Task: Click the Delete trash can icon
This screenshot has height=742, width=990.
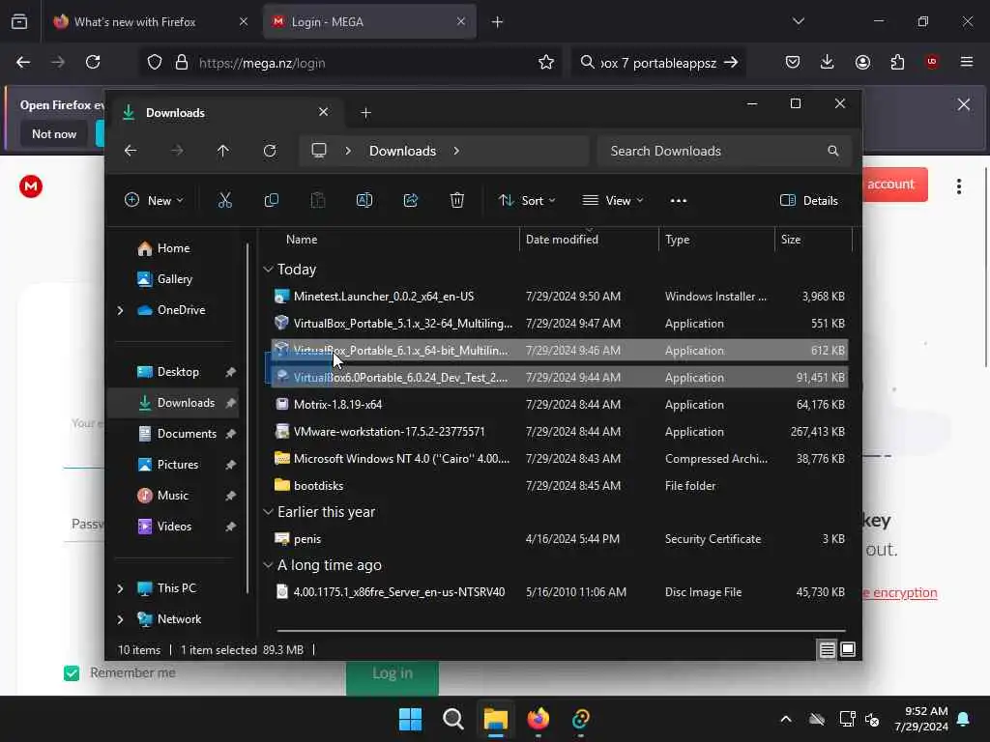Action: point(457,201)
